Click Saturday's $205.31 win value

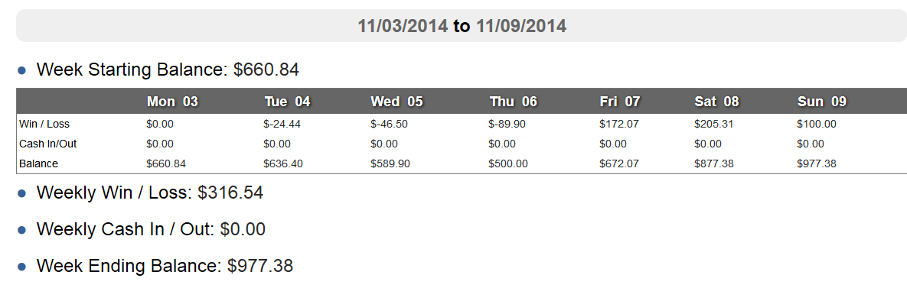point(714,124)
